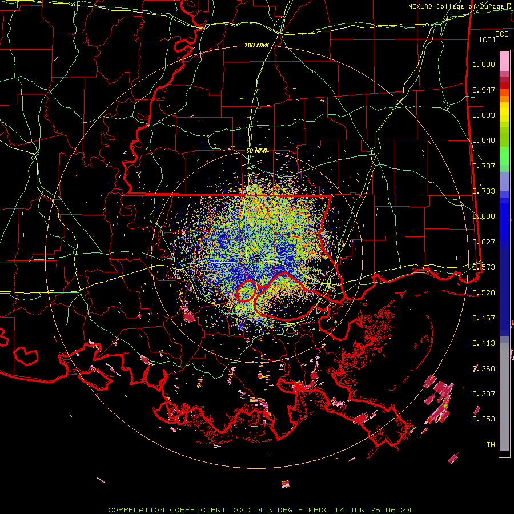
Task: Click the 0.467 scale value
Action: [x=484, y=318]
